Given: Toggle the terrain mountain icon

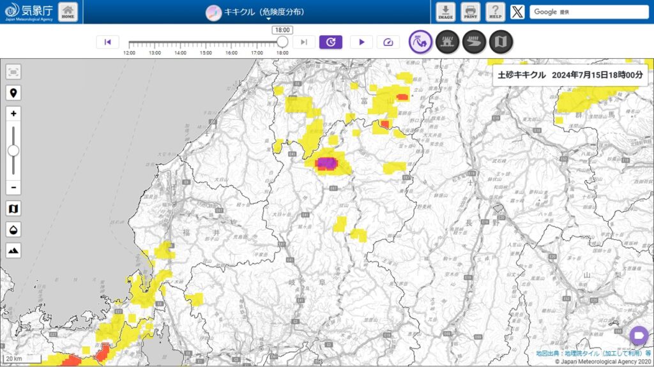Looking at the screenshot, I should click(x=13, y=250).
